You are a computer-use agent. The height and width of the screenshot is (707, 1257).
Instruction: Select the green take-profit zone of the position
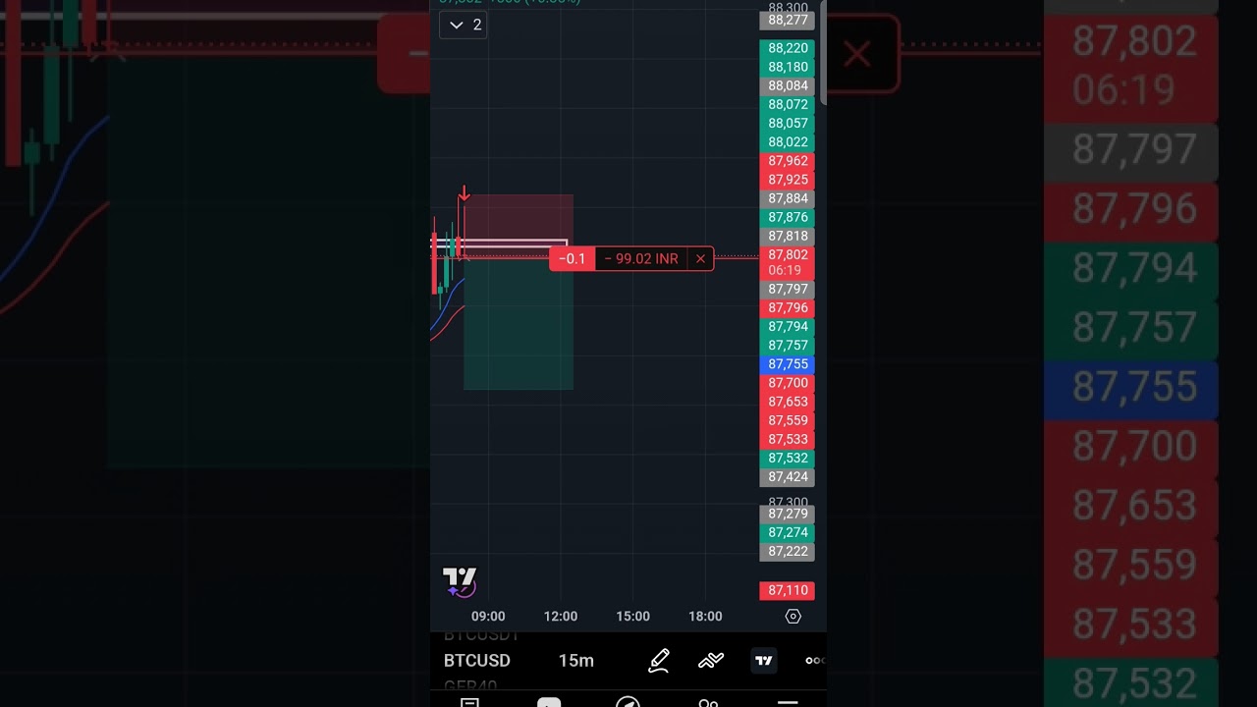tap(519, 324)
